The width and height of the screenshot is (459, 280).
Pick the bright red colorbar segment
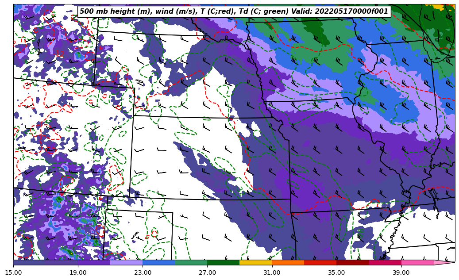point(320,262)
